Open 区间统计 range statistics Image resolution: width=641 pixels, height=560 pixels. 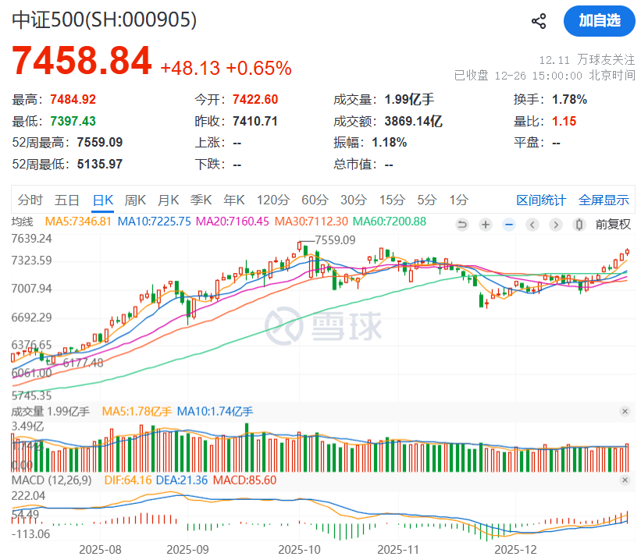[x=541, y=200]
